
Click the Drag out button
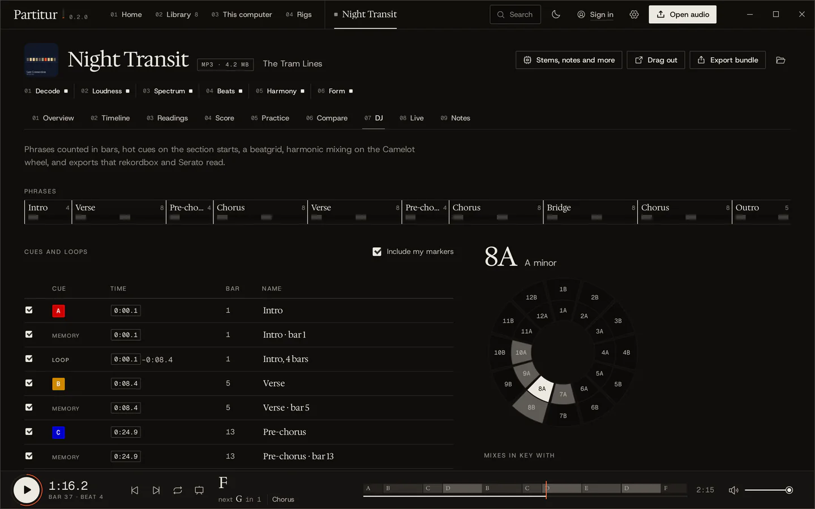656,60
